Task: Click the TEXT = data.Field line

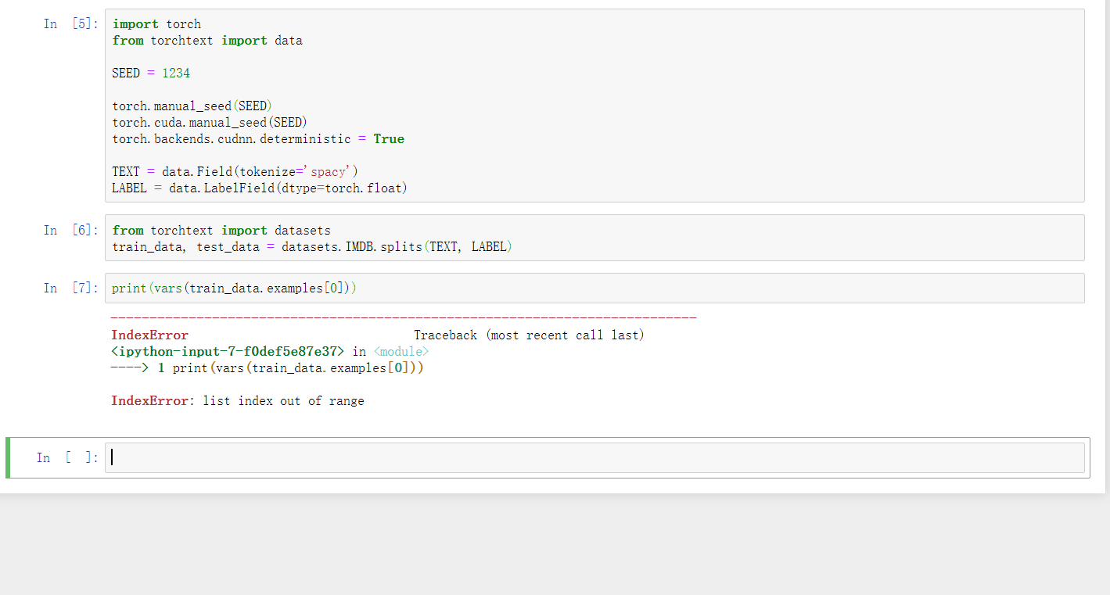Action: (235, 171)
